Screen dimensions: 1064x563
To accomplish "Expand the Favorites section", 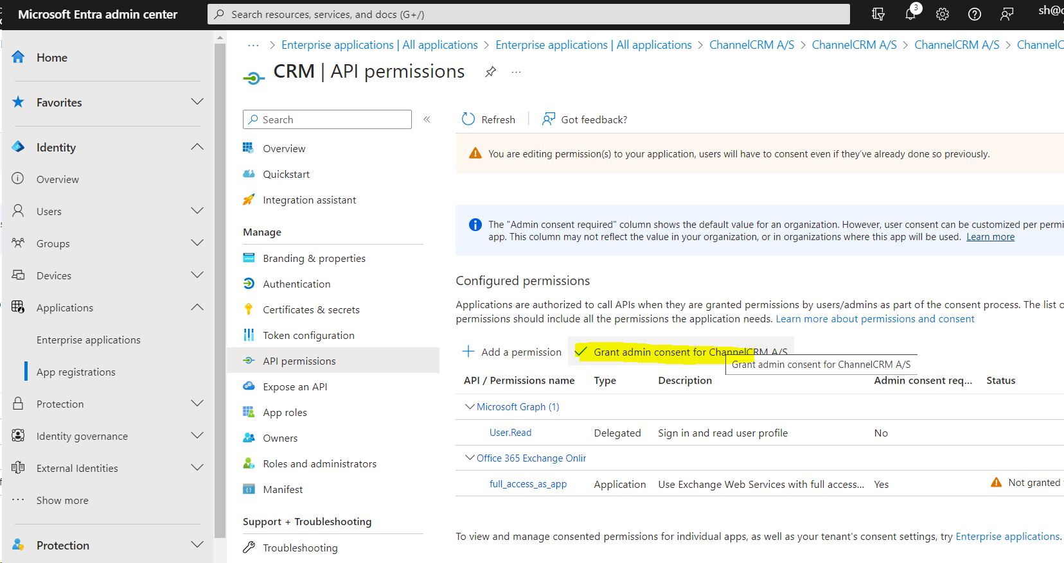I will pyautogui.click(x=197, y=102).
